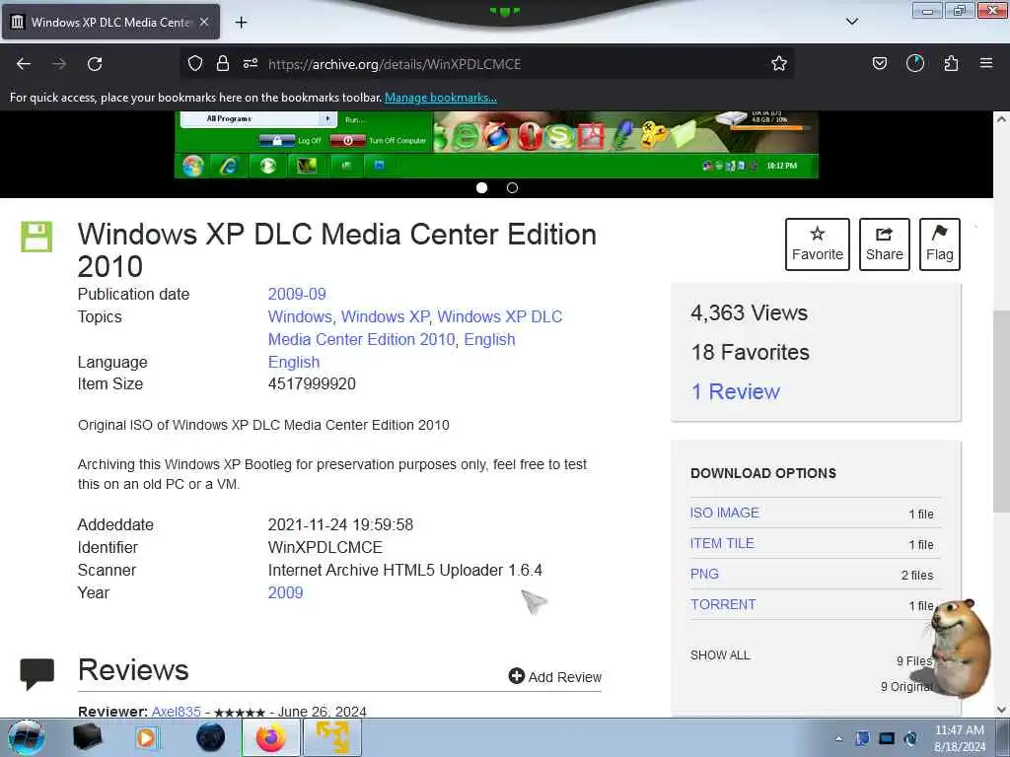Select the 'WinXPDLCMCE' identifier value

coord(325,548)
